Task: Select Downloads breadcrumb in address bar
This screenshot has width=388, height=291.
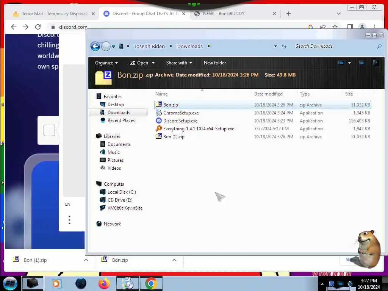Action: [x=190, y=46]
